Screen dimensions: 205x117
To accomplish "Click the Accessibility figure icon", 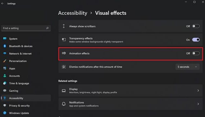I will [5, 98].
